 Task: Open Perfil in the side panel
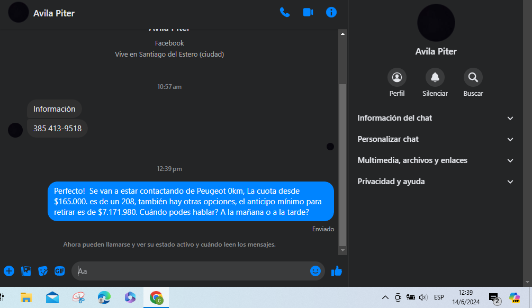[397, 83]
